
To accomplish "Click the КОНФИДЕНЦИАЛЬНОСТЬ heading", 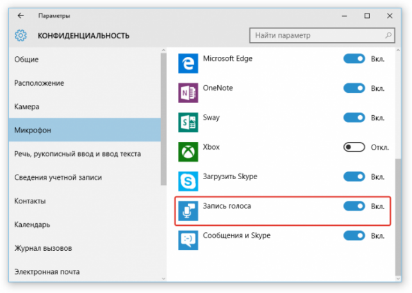I will click(83, 36).
